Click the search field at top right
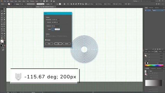 coord(149,1)
